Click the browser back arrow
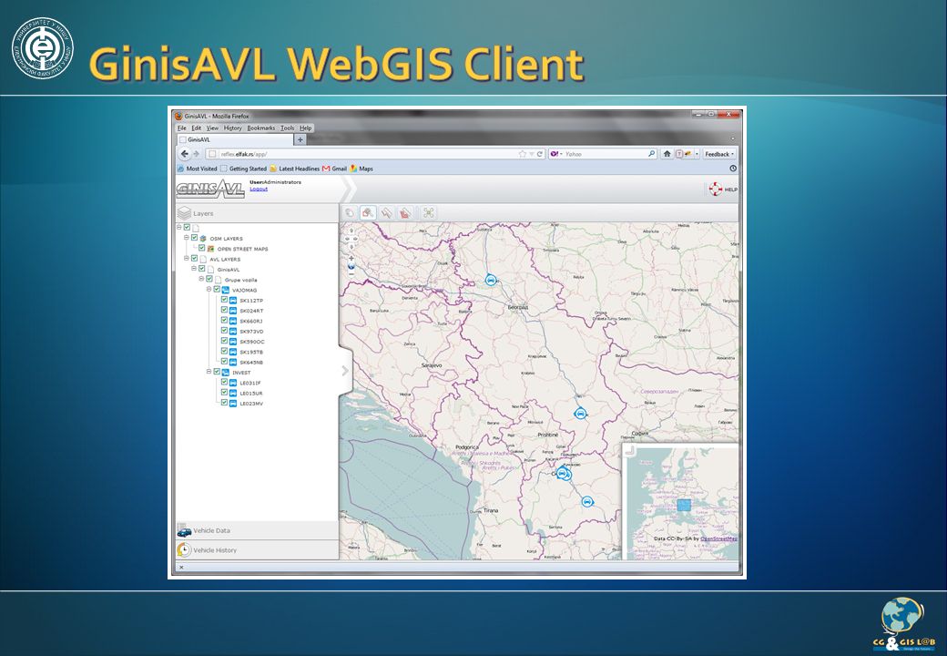 pyautogui.click(x=185, y=153)
